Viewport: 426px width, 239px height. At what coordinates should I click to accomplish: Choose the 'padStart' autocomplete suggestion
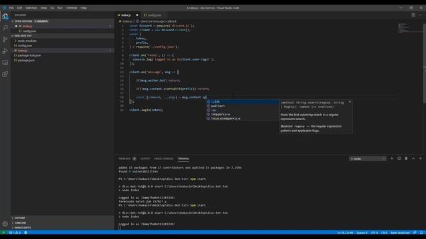(x=242, y=106)
